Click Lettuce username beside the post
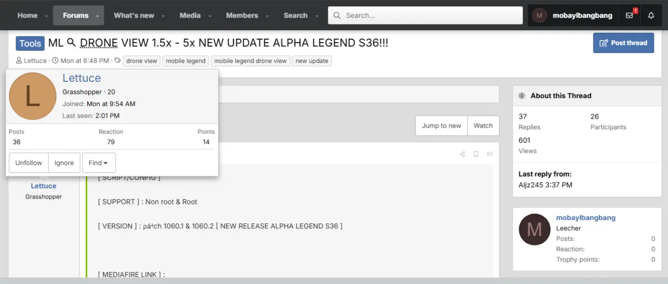This screenshot has width=668, height=284. pyautogui.click(x=43, y=186)
